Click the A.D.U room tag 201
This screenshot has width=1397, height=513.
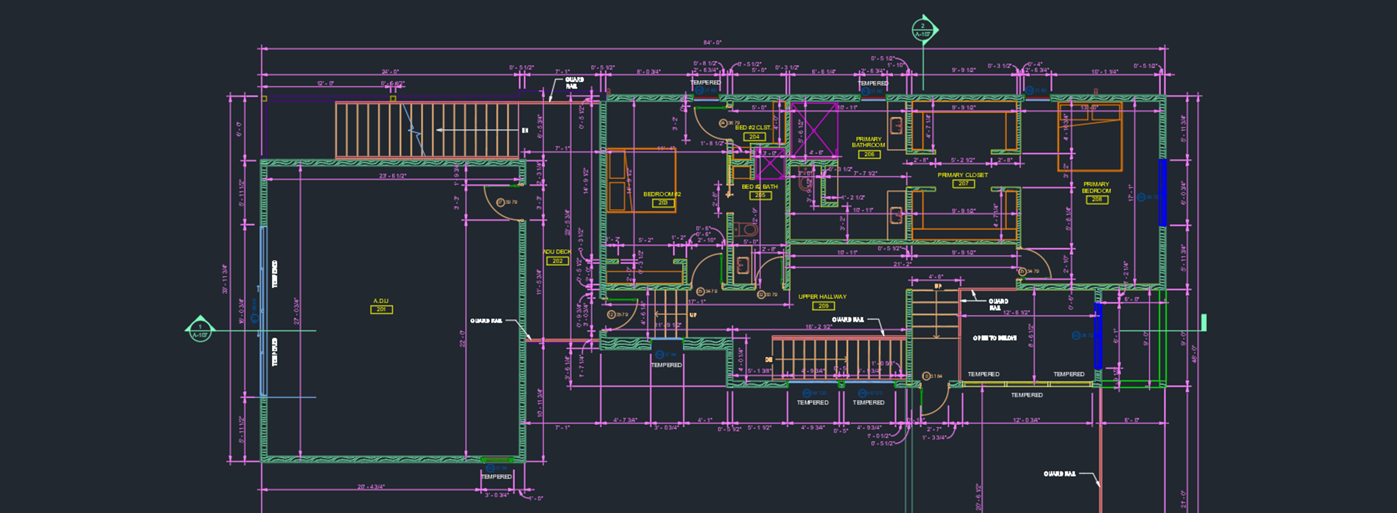tap(381, 309)
